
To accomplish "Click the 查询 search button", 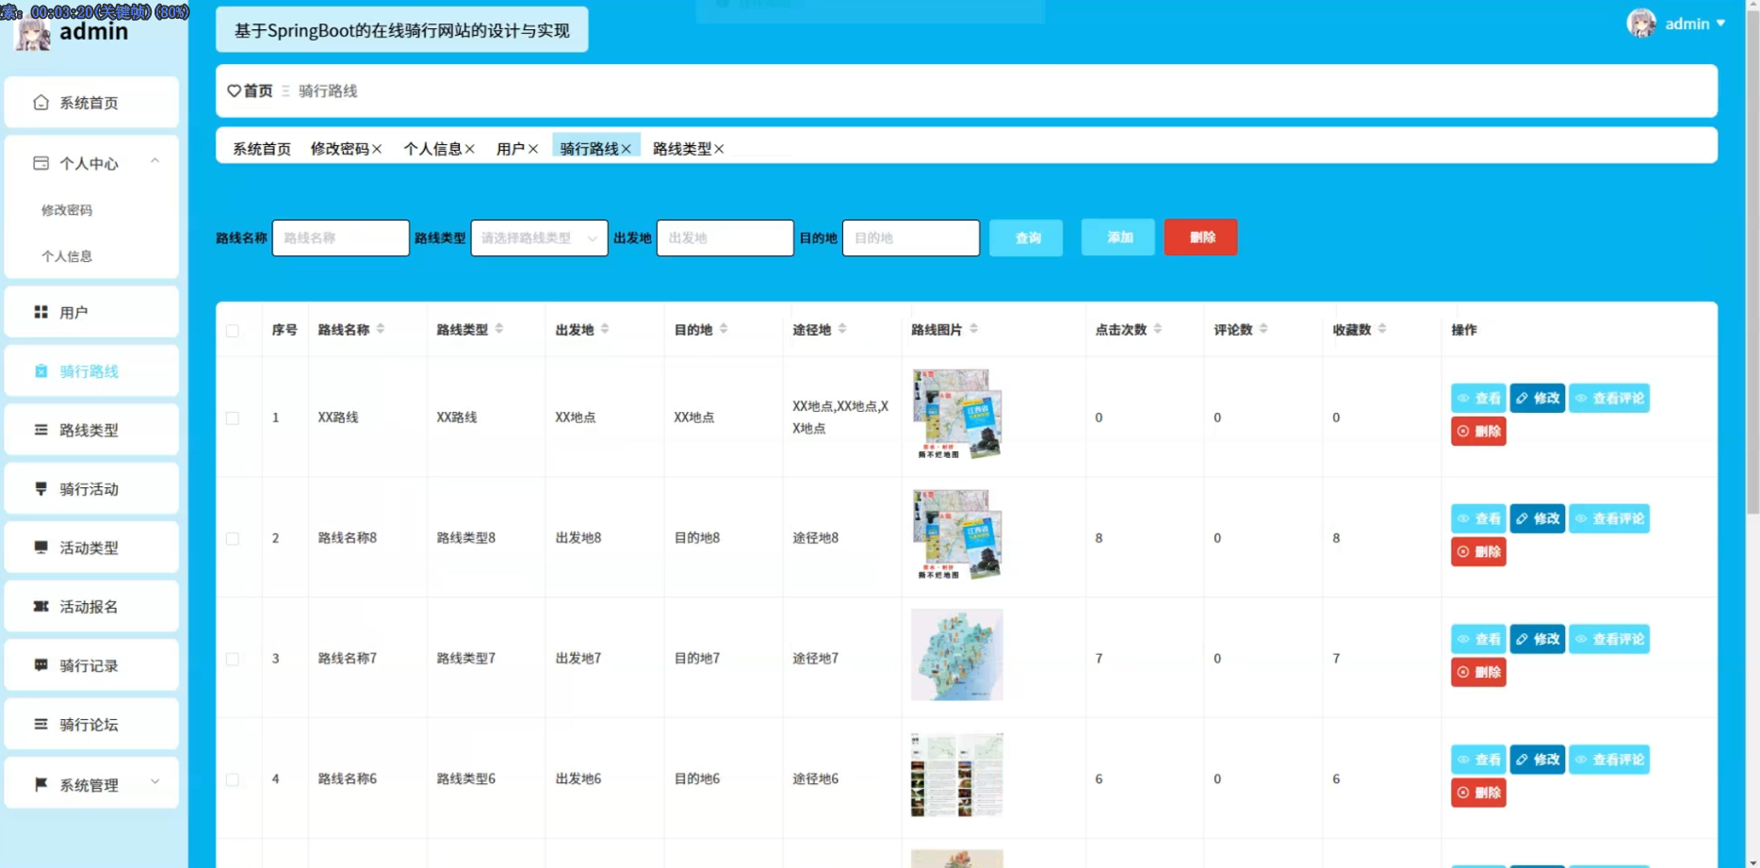I will (x=1026, y=237).
